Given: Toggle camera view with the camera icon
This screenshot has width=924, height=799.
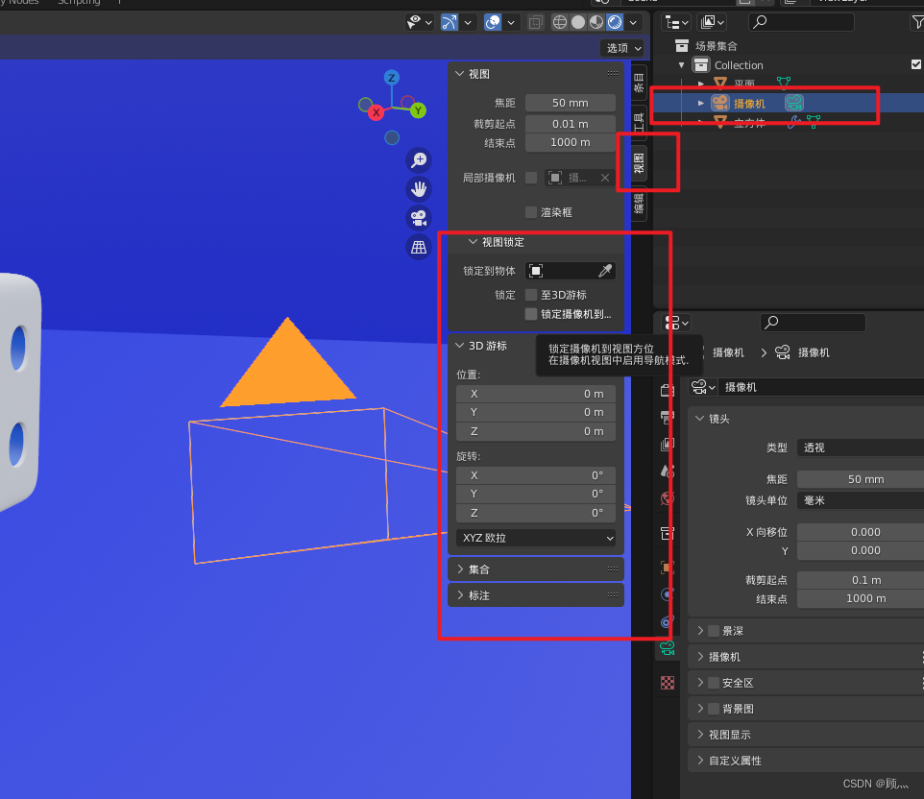Looking at the screenshot, I should tap(419, 218).
